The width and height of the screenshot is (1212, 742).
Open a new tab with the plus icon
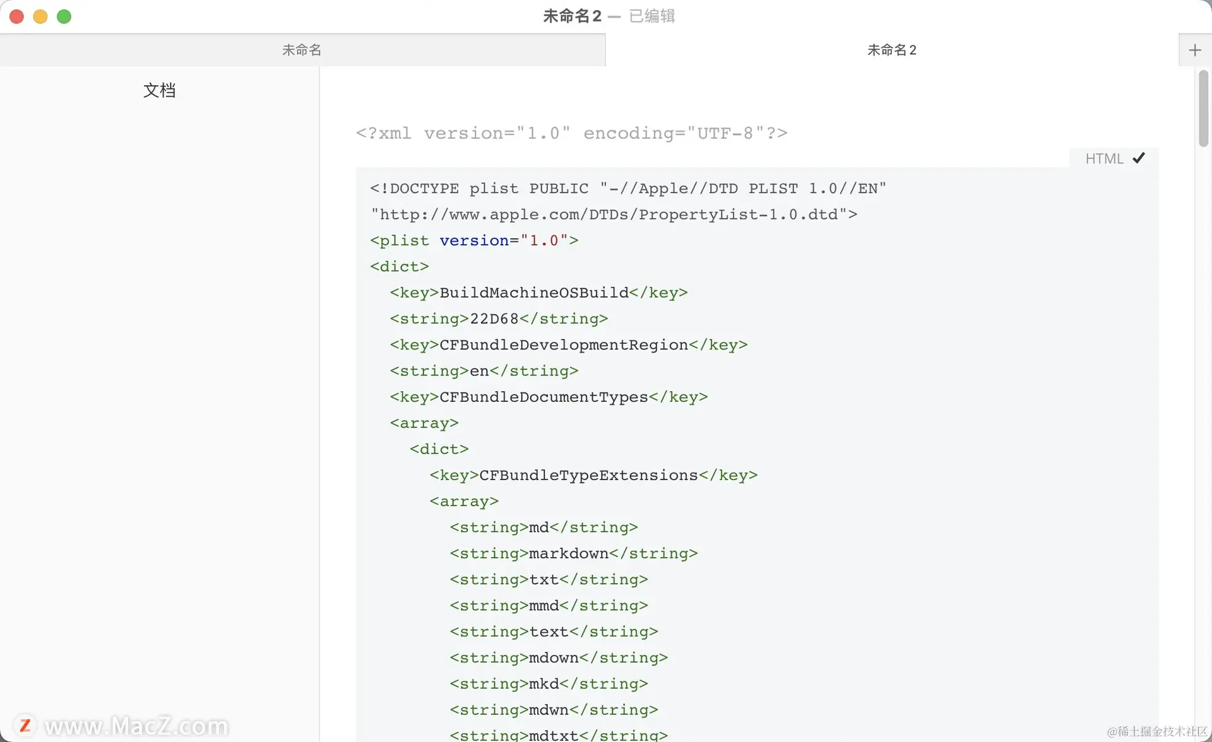[x=1195, y=49]
